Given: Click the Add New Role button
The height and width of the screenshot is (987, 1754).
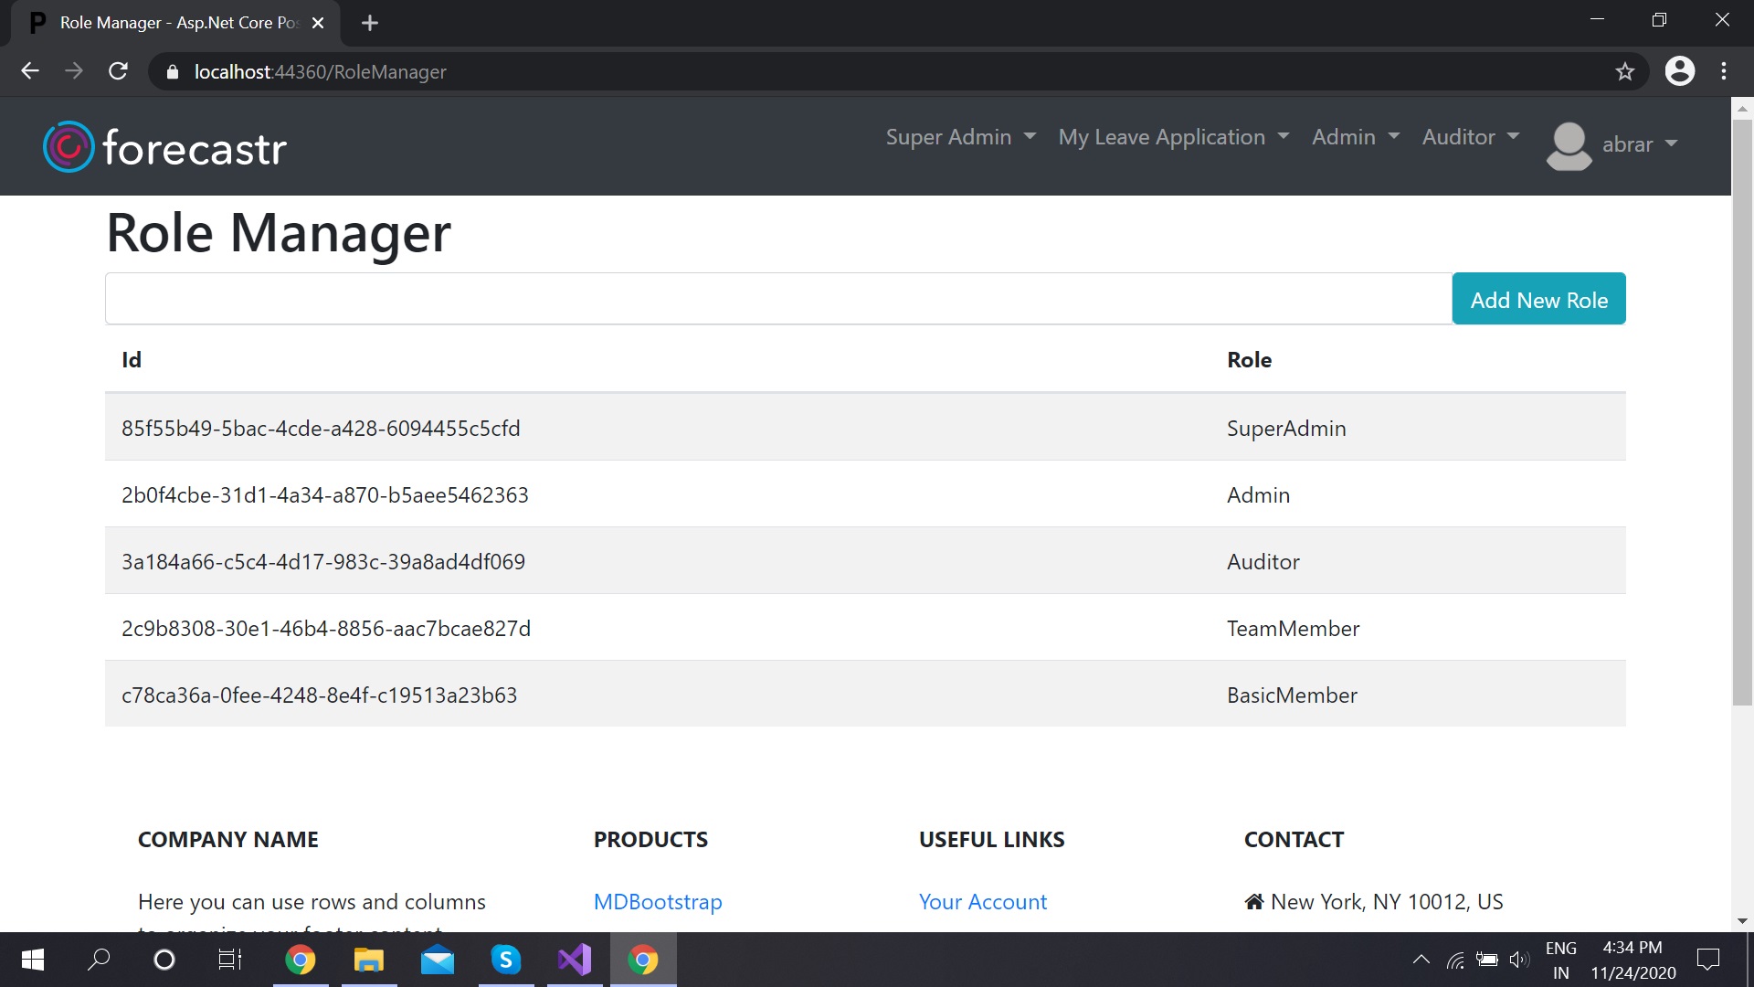Looking at the screenshot, I should coord(1539,298).
